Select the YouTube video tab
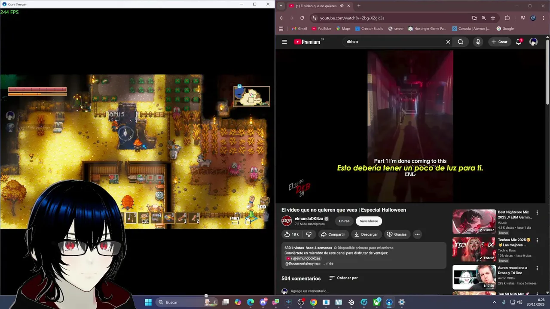Image resolution: width=550 pixels, height=309 pixels. (319, 6)
